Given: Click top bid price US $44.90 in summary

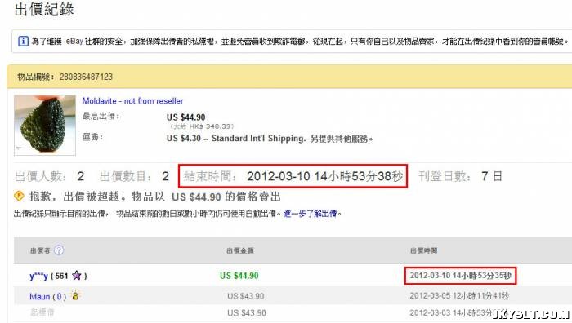Looking at the screenshot, I should pos(185,117).
